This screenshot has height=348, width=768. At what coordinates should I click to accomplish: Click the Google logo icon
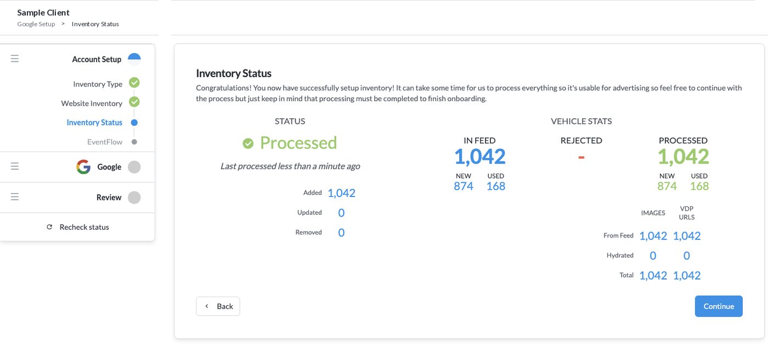coord(83,167)
